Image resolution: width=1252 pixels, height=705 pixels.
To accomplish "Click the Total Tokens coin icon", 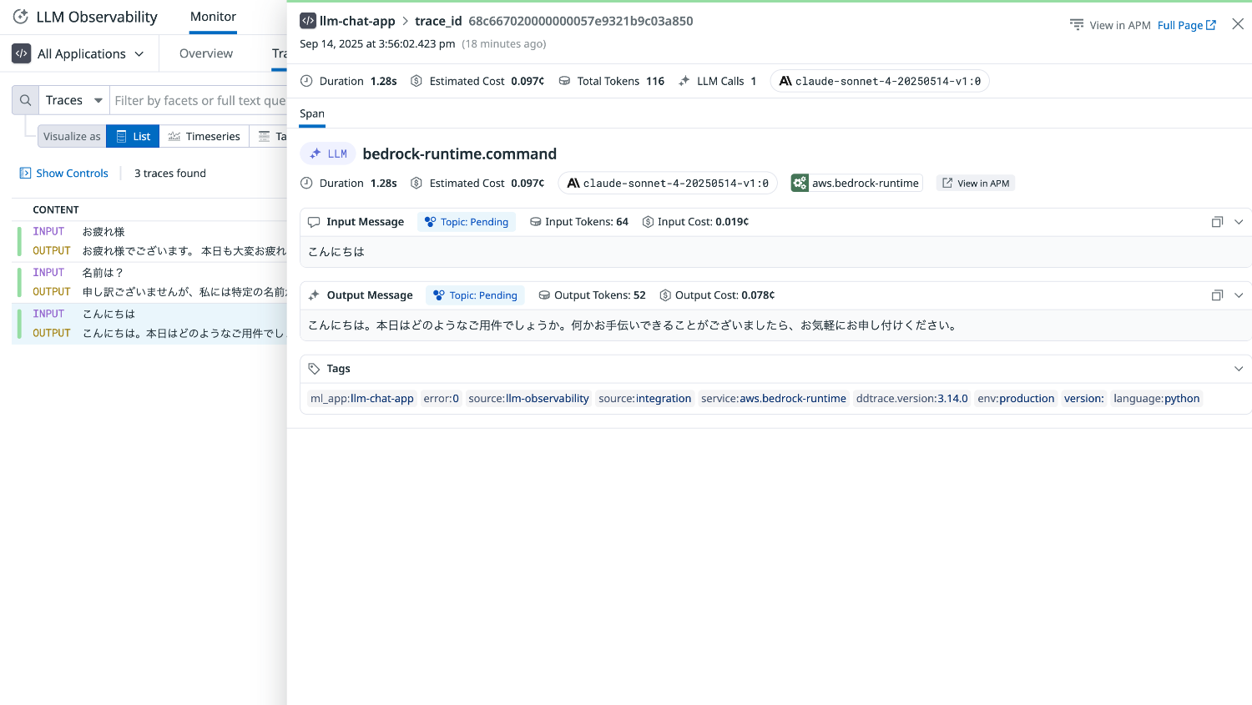I will coord(564,81).
